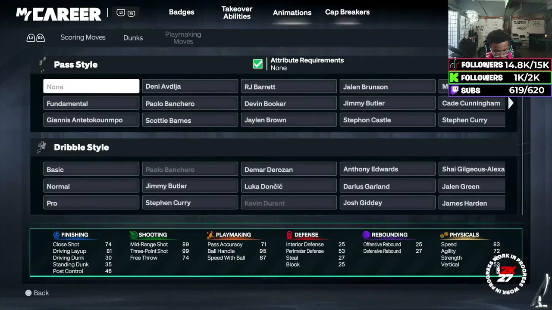Open the Scoring Moves sub-tab
Viewport: 552px width, 310px height.
tap(83, 37)
